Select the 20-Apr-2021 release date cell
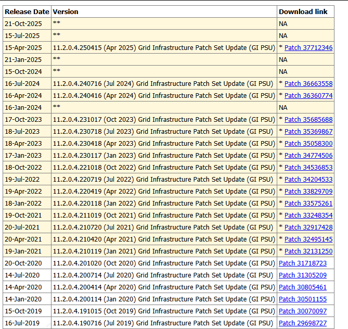Viewport: 348px width, 329px height. pyautogui.click(x=27, y=239)
